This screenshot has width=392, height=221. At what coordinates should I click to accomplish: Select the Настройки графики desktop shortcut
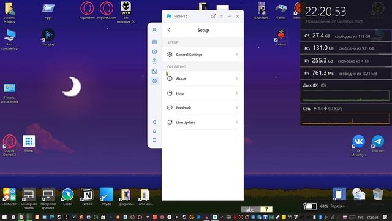[48, 199]
